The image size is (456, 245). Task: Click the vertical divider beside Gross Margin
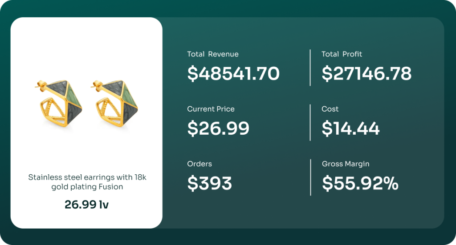tap(310, 177)
